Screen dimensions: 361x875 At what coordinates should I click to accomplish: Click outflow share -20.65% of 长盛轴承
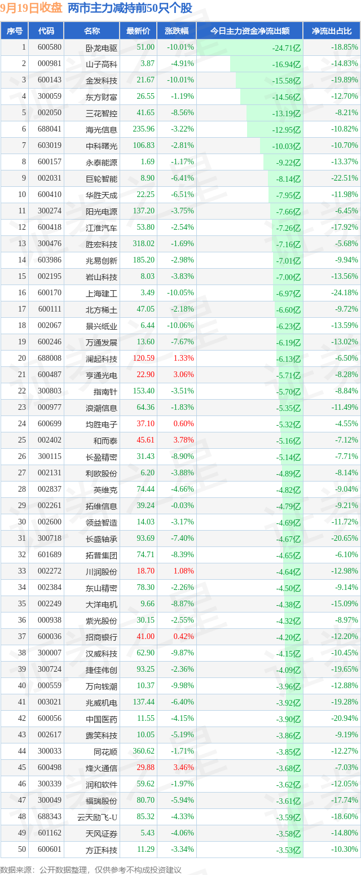click(345, 539)
